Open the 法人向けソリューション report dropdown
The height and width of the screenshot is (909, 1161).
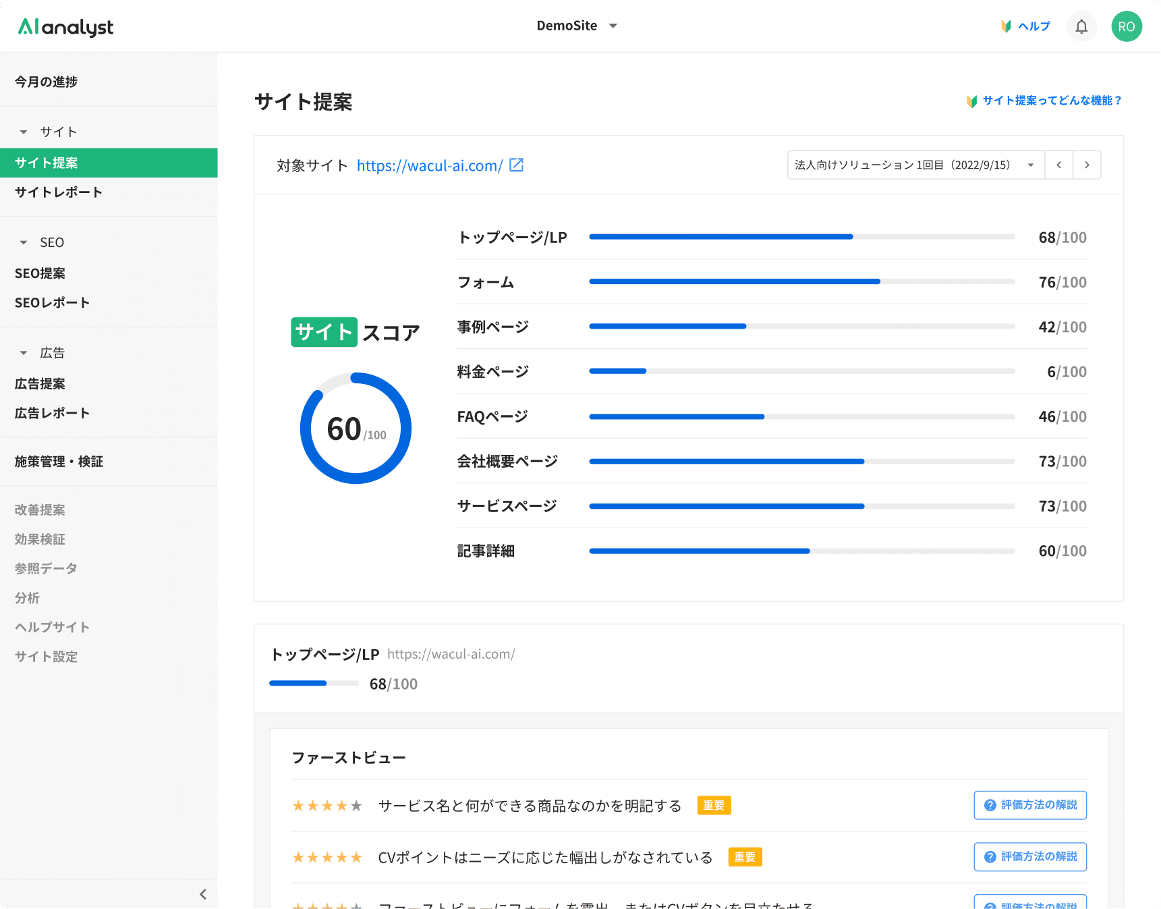(x=915, y=165)
